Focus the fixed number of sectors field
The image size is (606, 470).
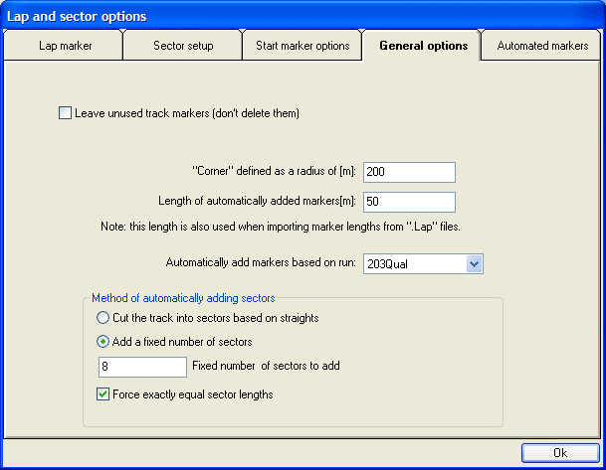(x=141, y=367)
